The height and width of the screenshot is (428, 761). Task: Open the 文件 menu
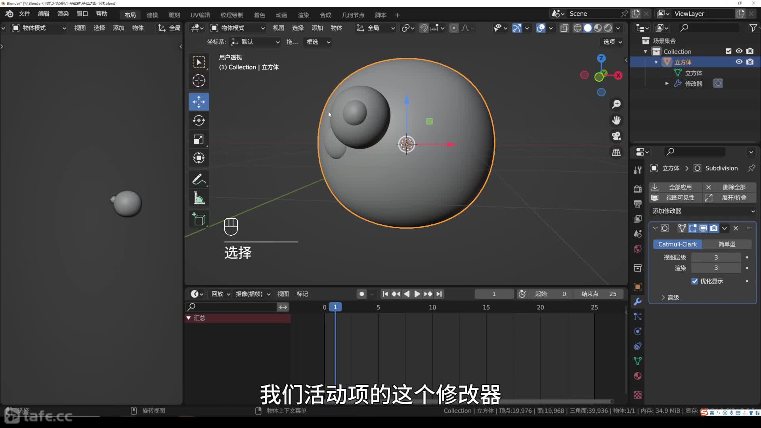pyautogui.click(x=24, y=14)
